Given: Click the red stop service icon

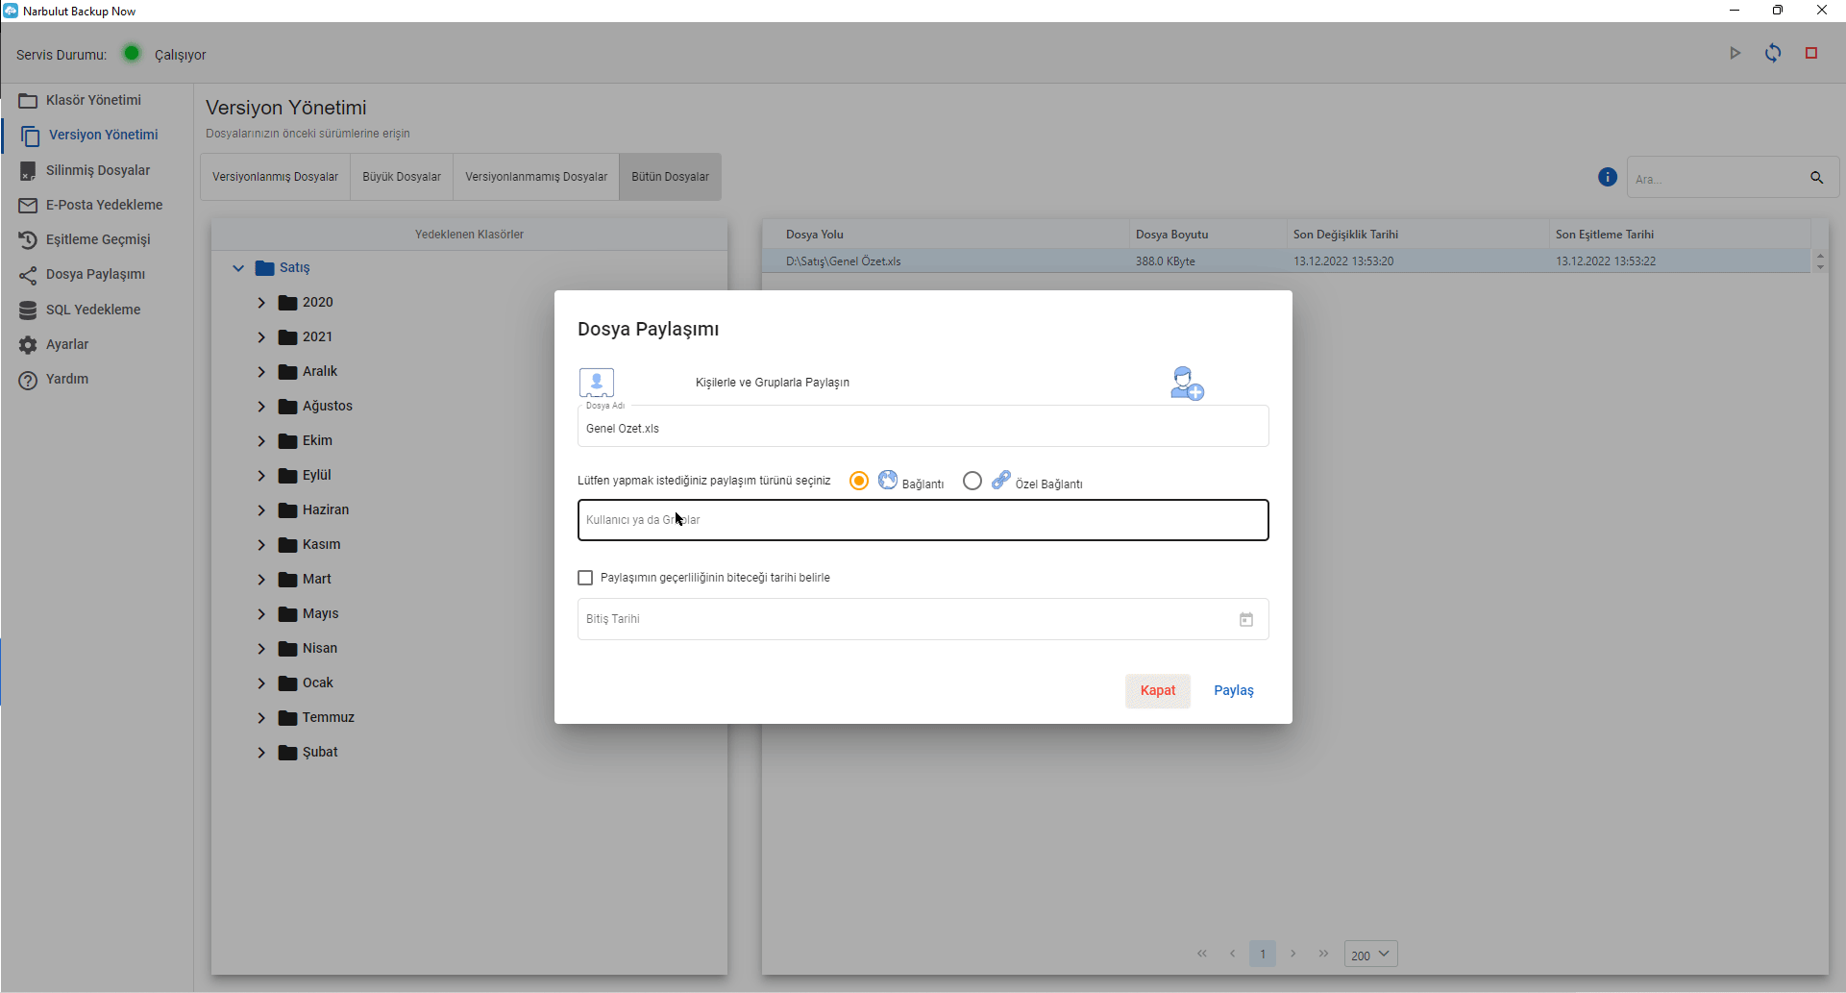Looking at the screenshot, I should click(1810, 54).
